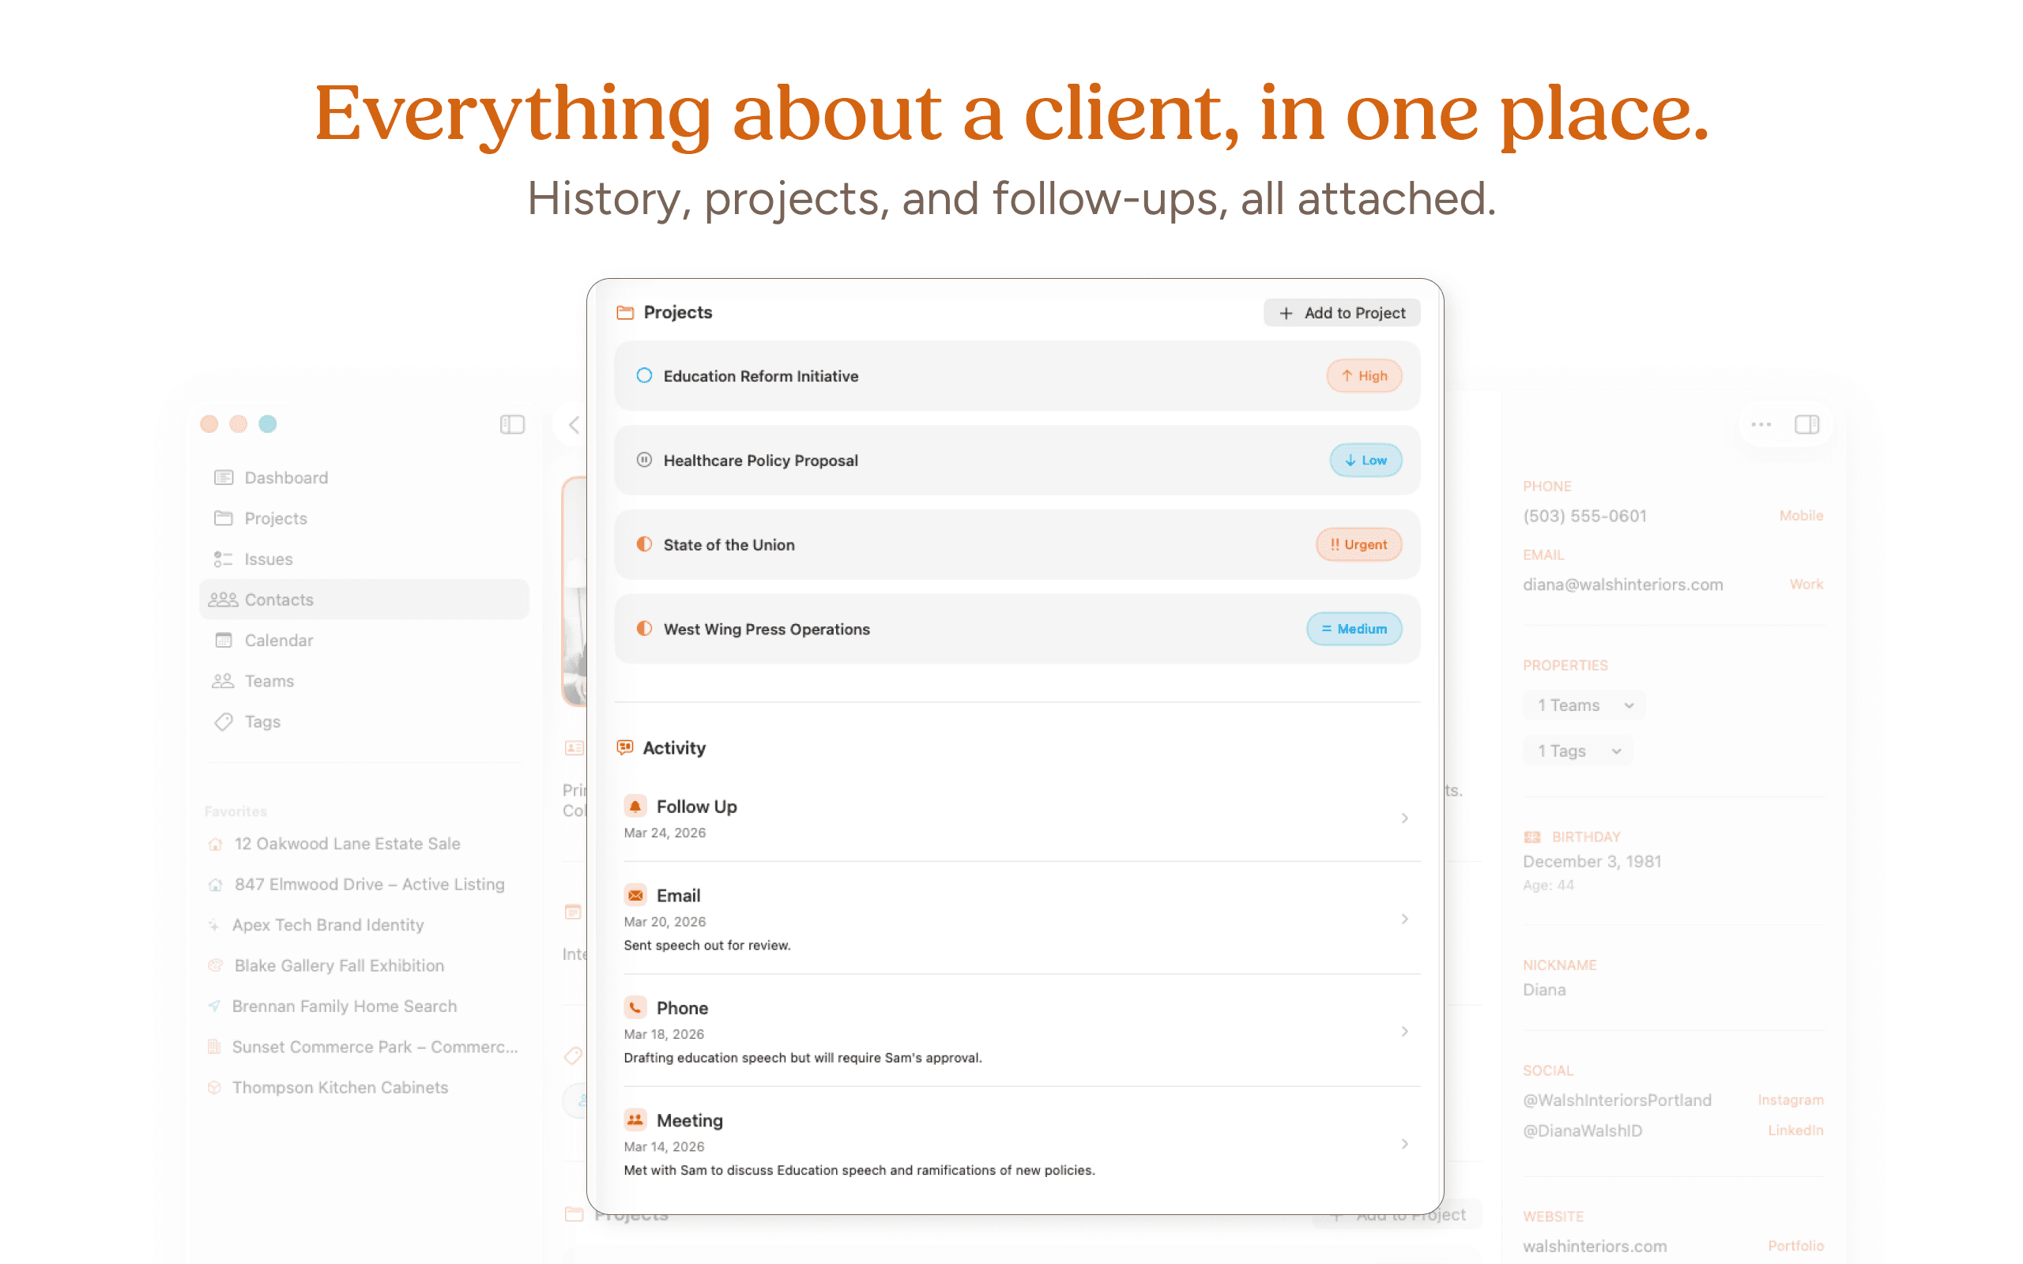Click the Add to Project button
2023x1264 pixels.
point(1342,313)
